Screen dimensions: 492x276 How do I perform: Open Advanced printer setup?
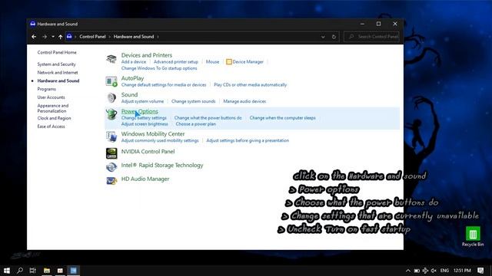tap(176, 62)
